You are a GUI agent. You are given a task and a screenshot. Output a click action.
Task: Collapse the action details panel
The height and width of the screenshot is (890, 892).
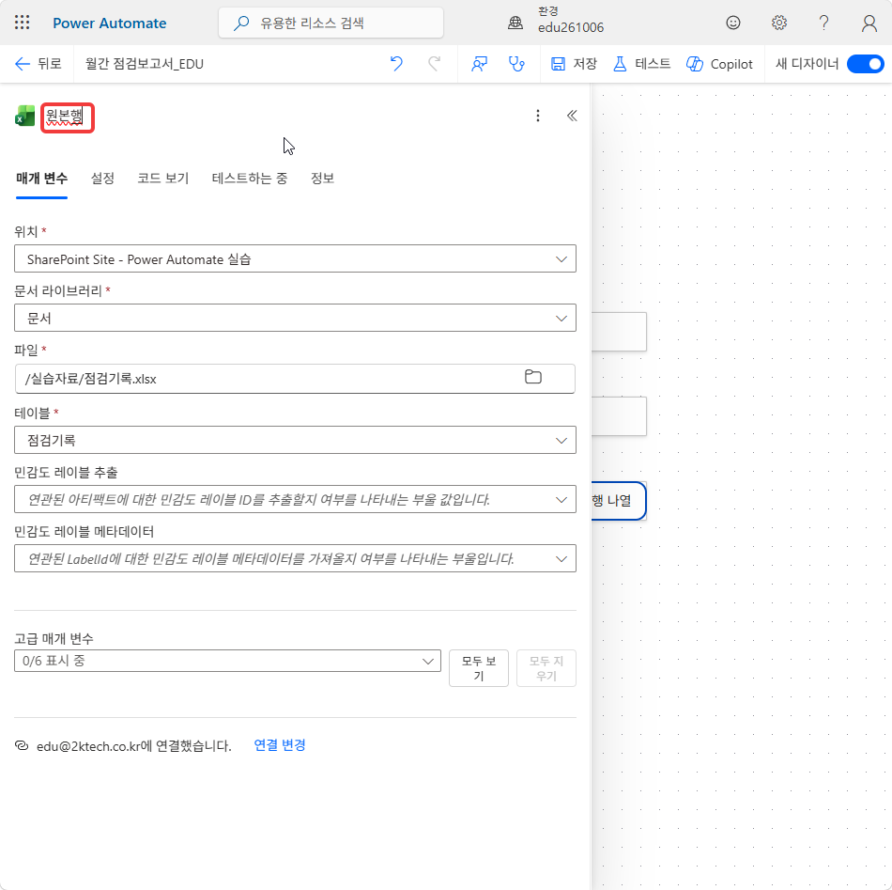[572, 117]
